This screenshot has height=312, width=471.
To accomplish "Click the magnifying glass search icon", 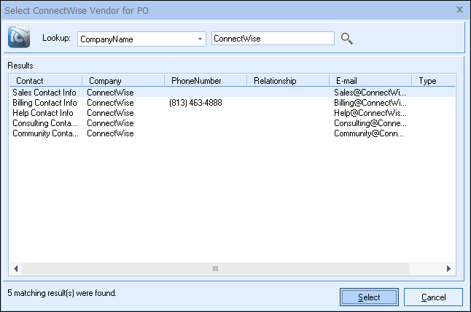I will 347,39.
